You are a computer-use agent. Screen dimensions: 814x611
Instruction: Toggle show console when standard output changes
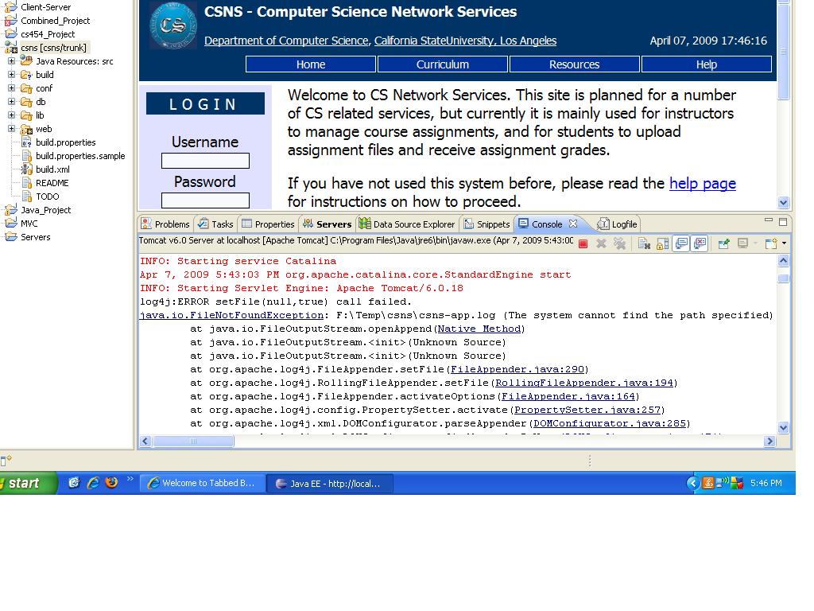(681, 243)
